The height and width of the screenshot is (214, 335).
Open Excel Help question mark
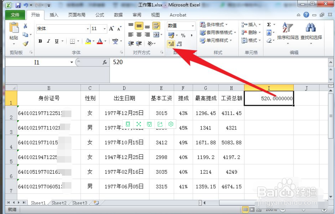(306, 15)
